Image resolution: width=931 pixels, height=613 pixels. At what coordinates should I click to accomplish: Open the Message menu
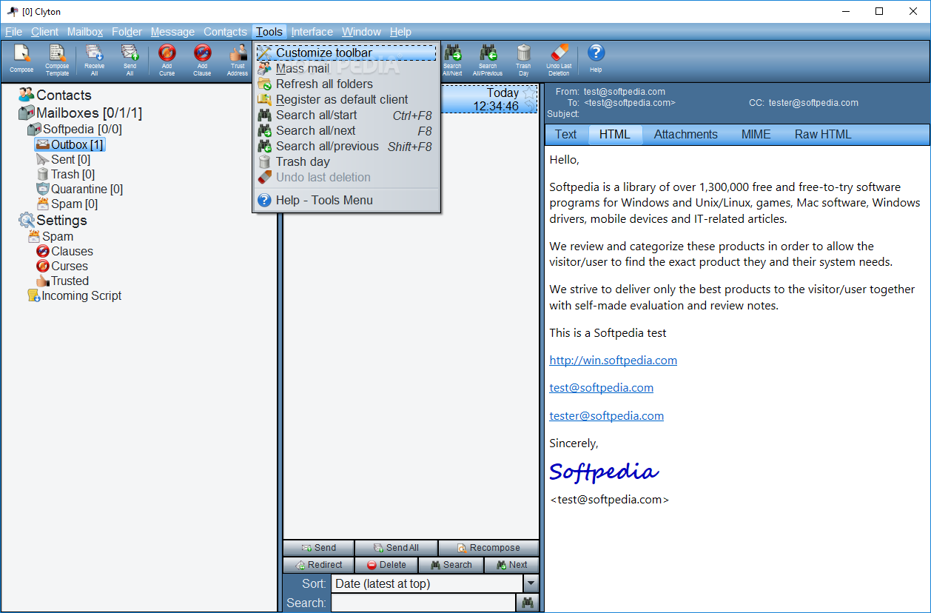[x=172, y=32]
